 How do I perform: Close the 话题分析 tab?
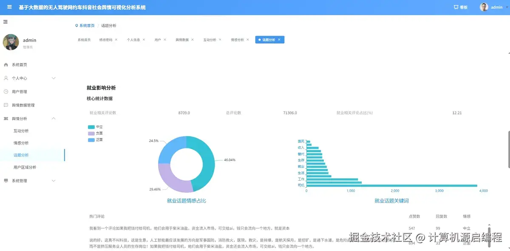coord(280,39)
